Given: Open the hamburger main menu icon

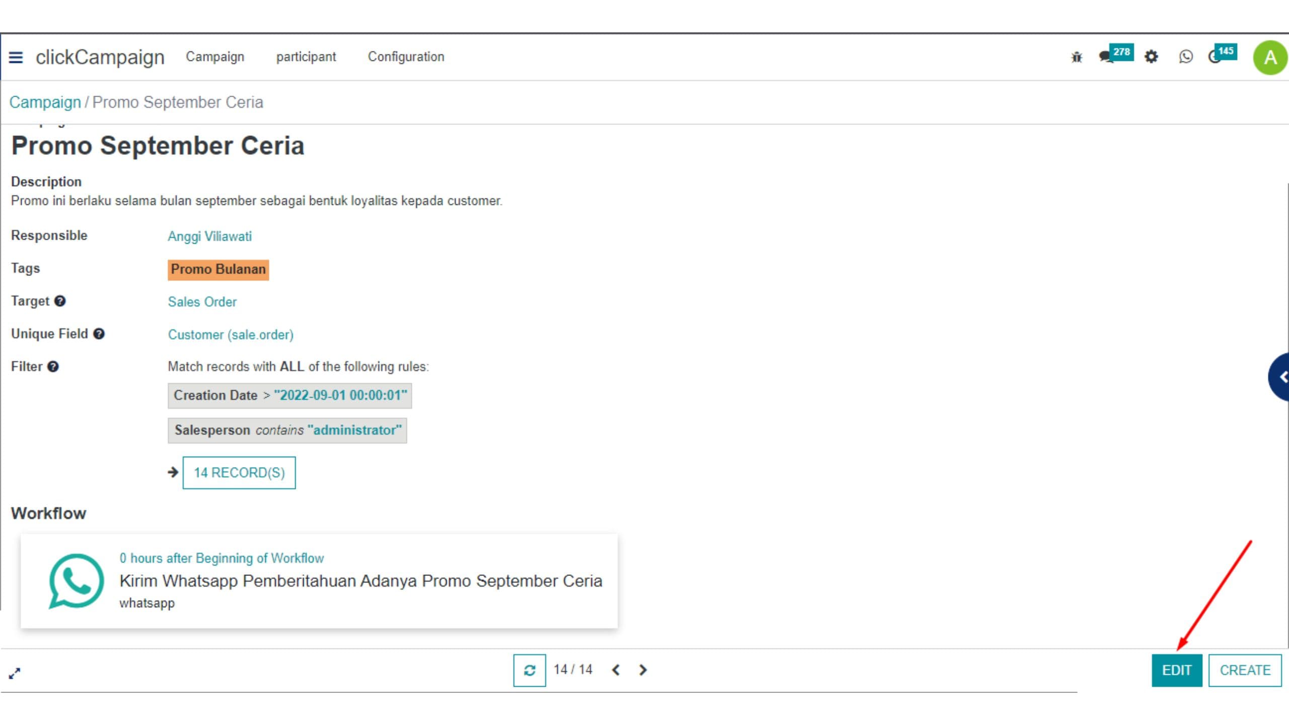Looking at the screenshot, I should click(16, 57).
